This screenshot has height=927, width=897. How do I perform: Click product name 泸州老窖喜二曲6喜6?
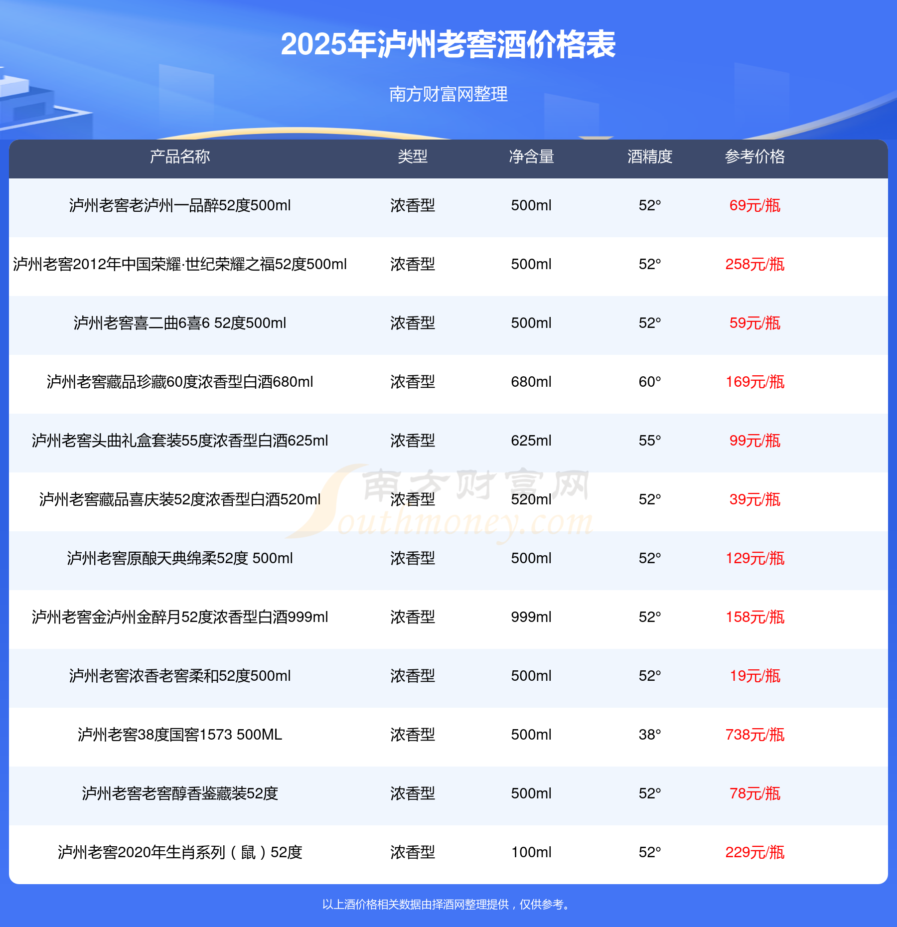[180, 323]
